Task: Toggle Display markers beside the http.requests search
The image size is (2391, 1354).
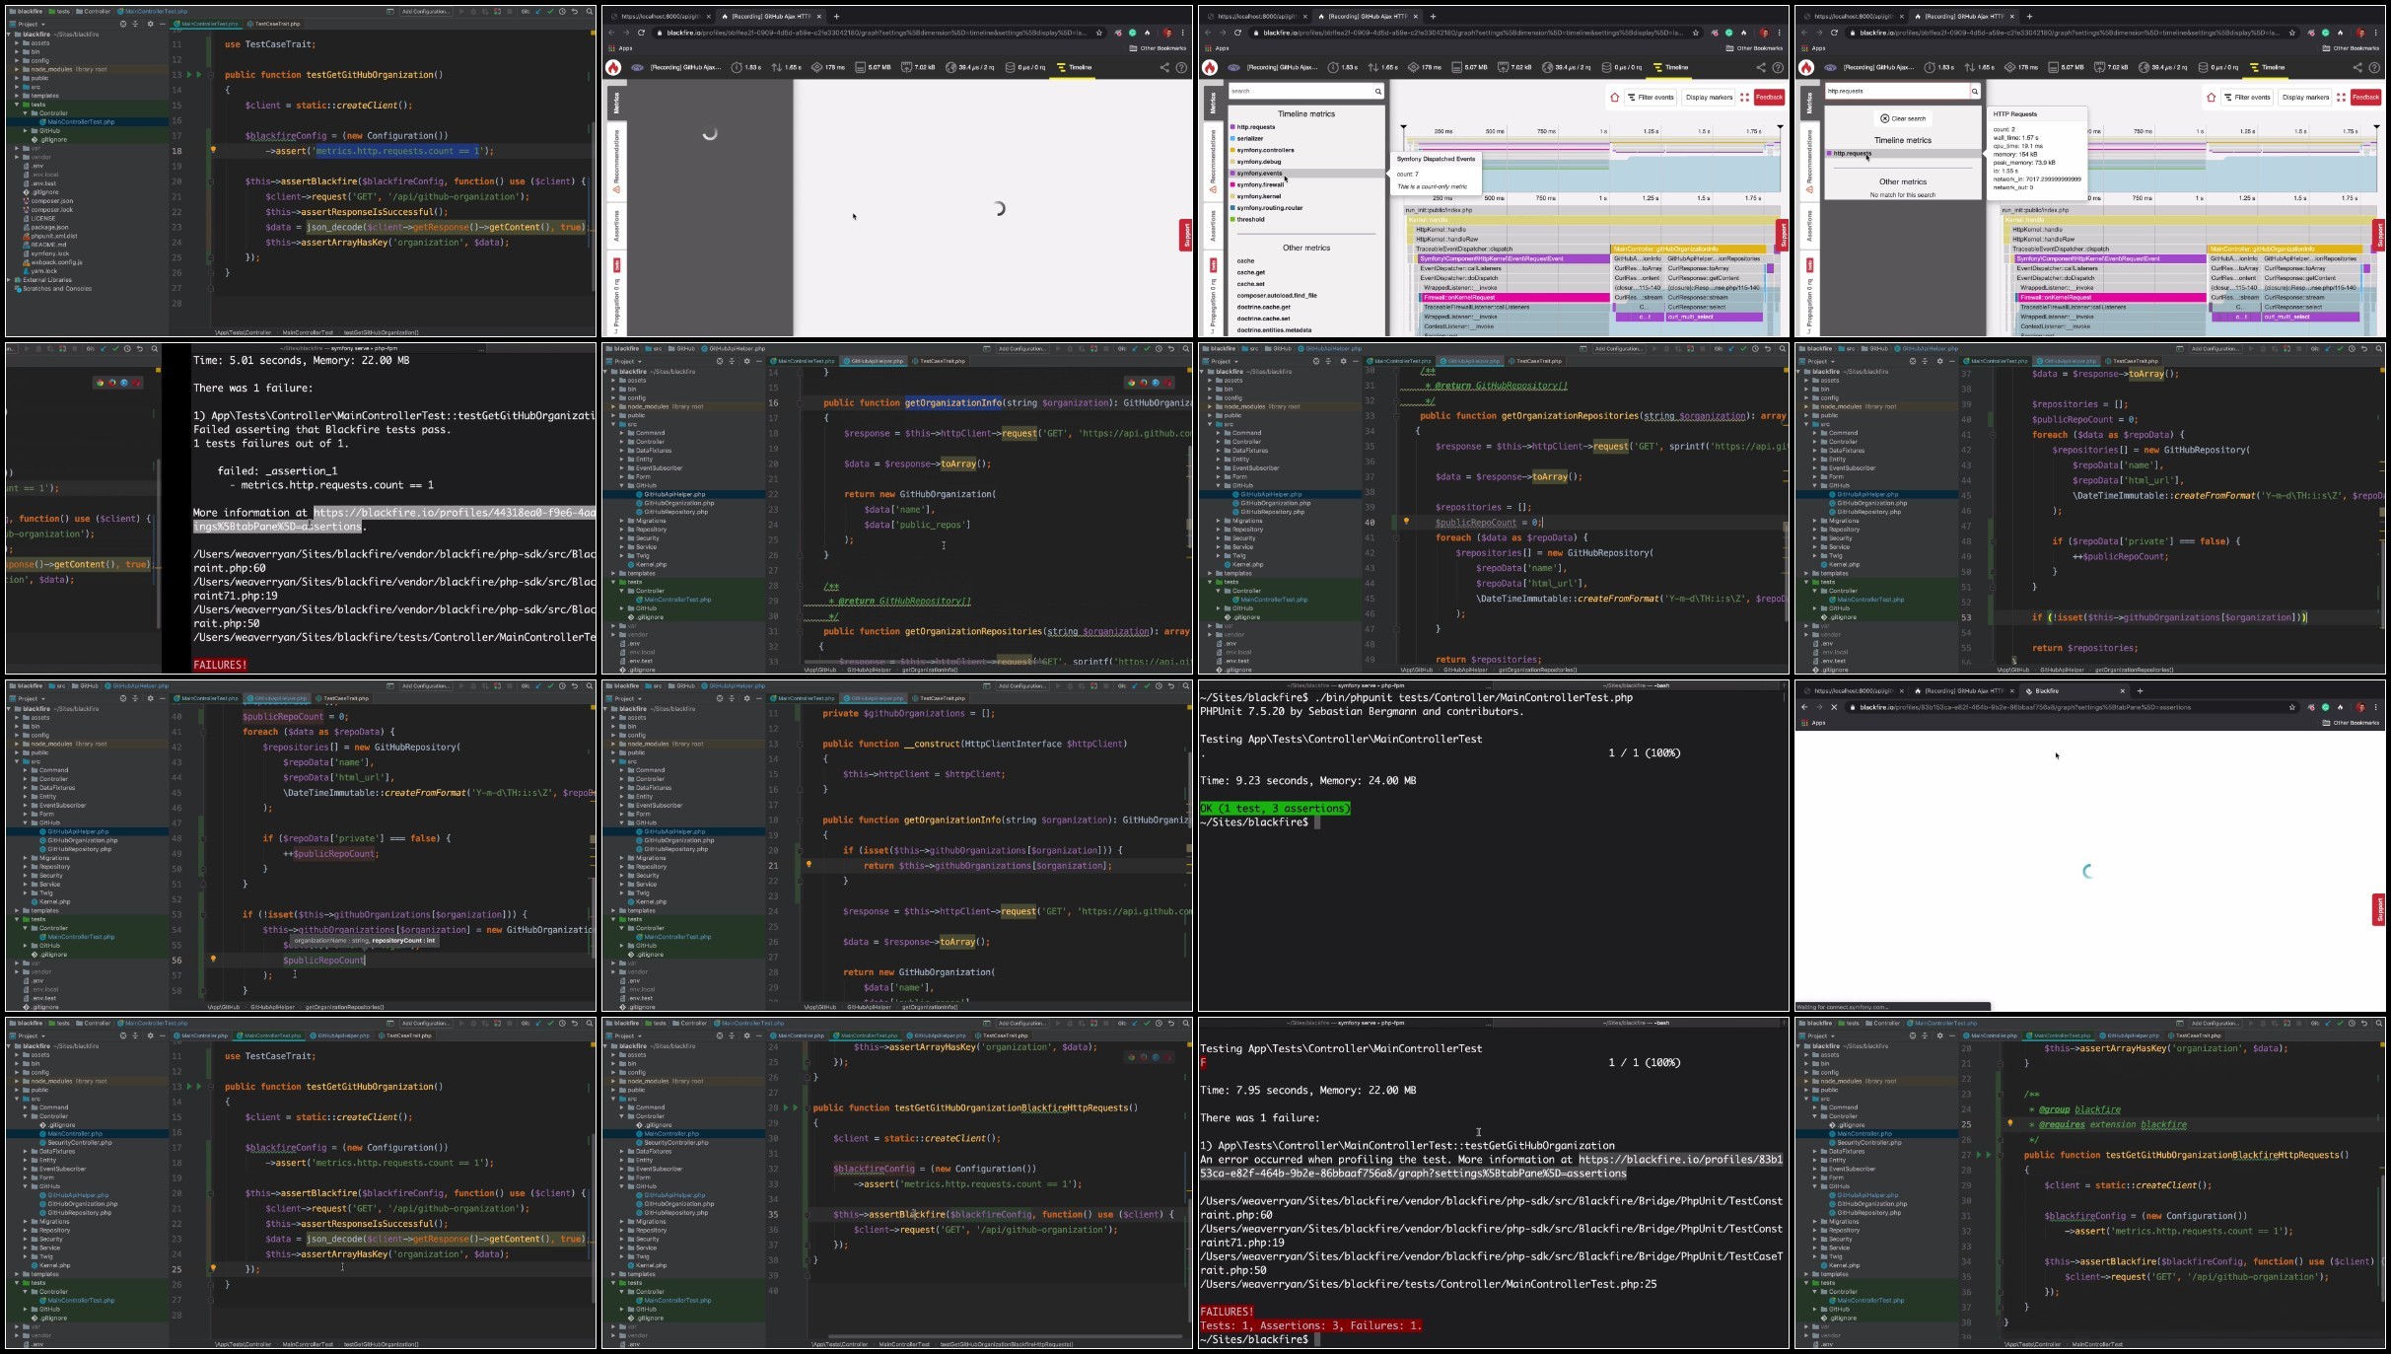Action: [x=2305, y=97]
